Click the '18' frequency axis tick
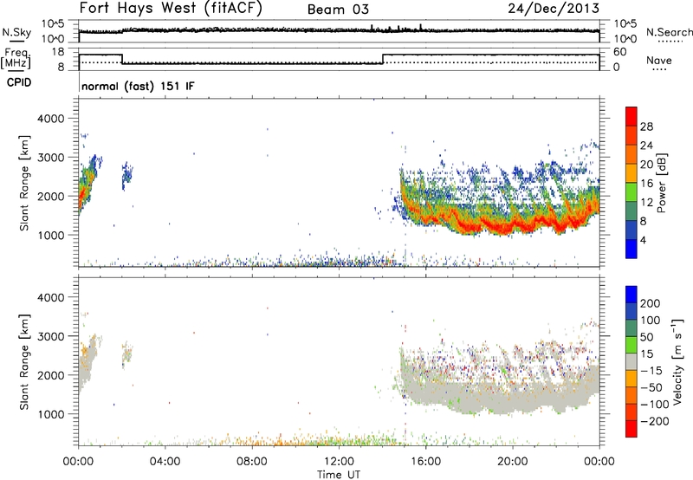This screenshot has width=693, height=480. (58, 52)
